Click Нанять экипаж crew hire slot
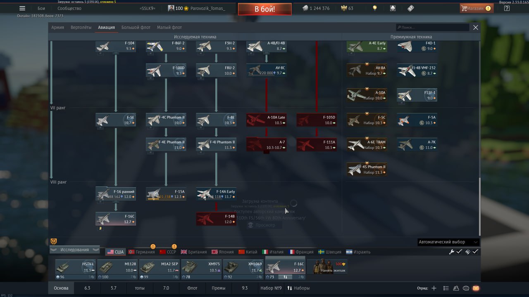 327,267
